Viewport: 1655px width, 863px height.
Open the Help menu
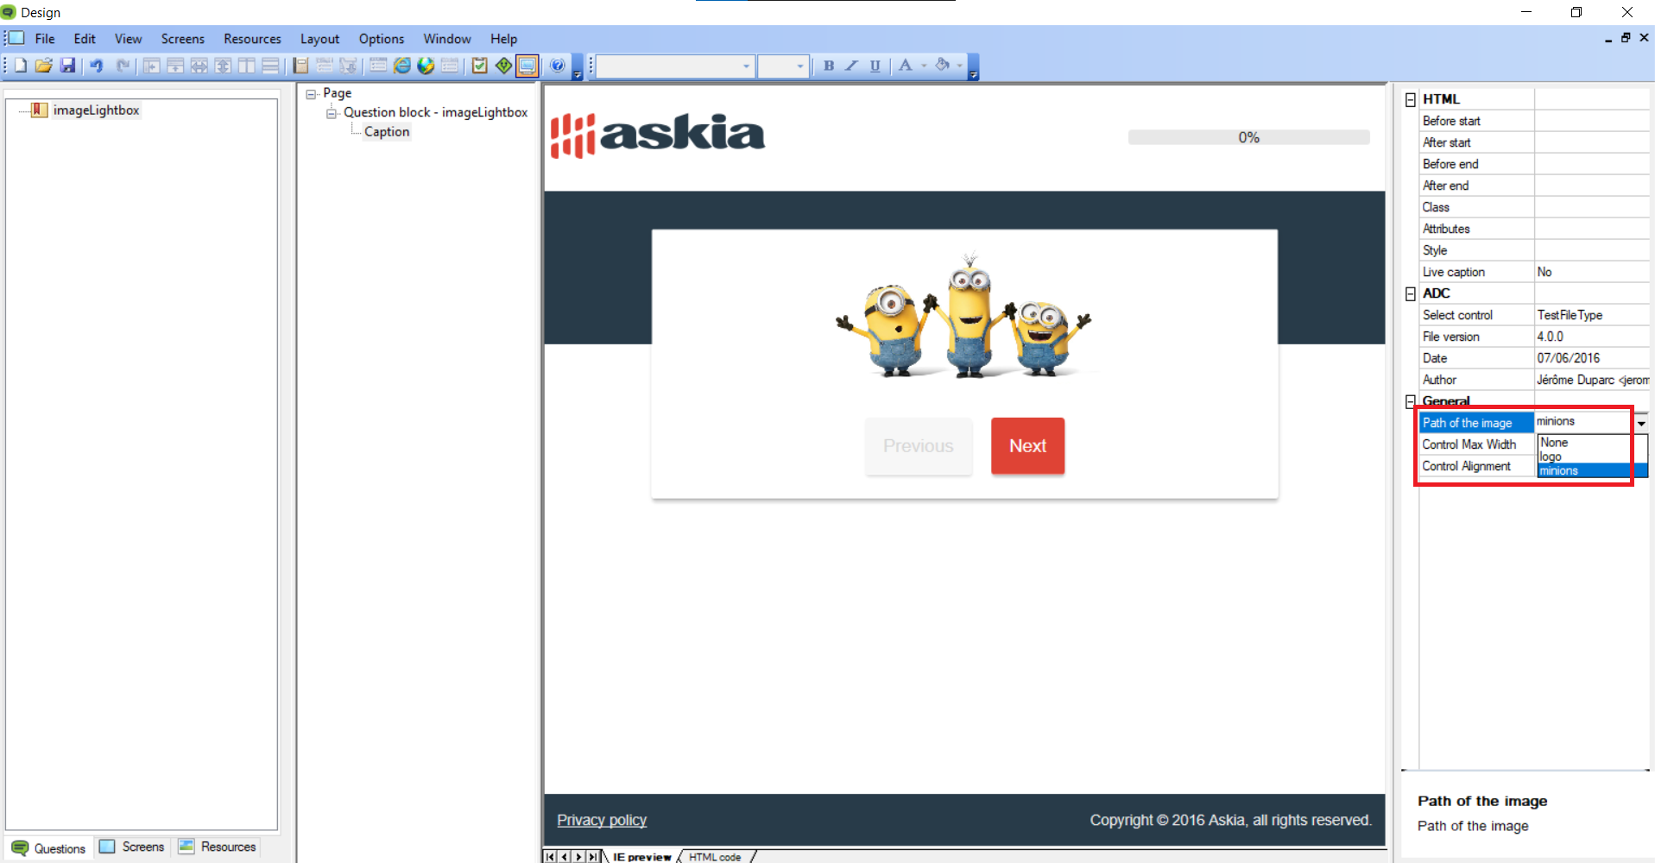click(504, 39)
